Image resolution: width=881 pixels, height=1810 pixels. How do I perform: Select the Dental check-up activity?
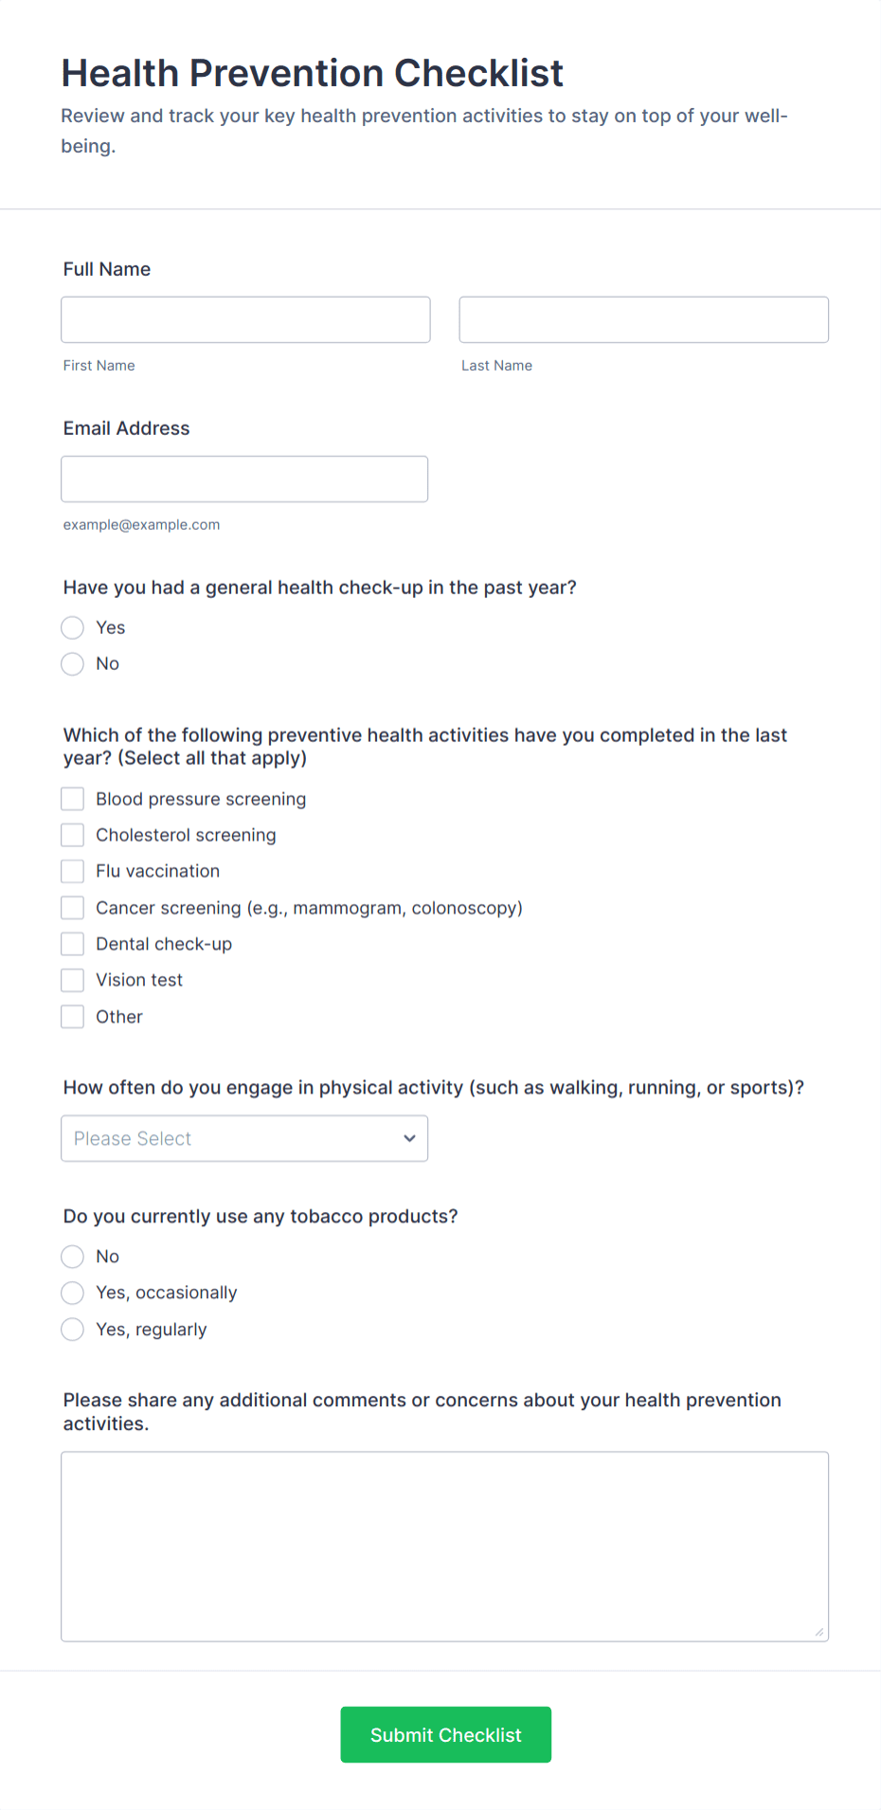(72, 943)
